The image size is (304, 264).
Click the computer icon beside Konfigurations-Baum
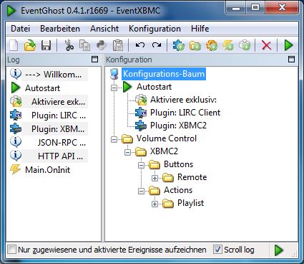tap(114, 74)
